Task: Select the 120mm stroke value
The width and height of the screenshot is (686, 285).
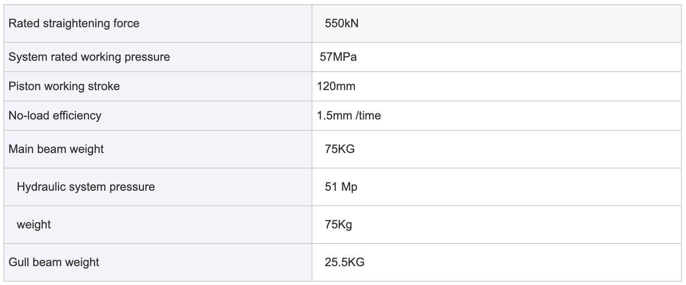Action: [336, 86]
